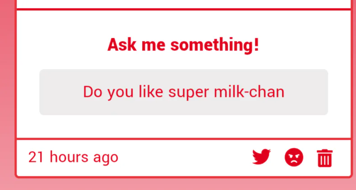Click the angry face icon
This screenshot has width=356, height=190.
pos(294,157)
